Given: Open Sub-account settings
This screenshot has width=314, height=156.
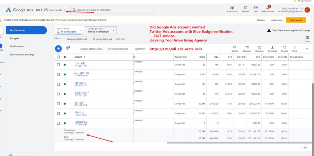Looking at the screenshot, I should tap(22, 54).
